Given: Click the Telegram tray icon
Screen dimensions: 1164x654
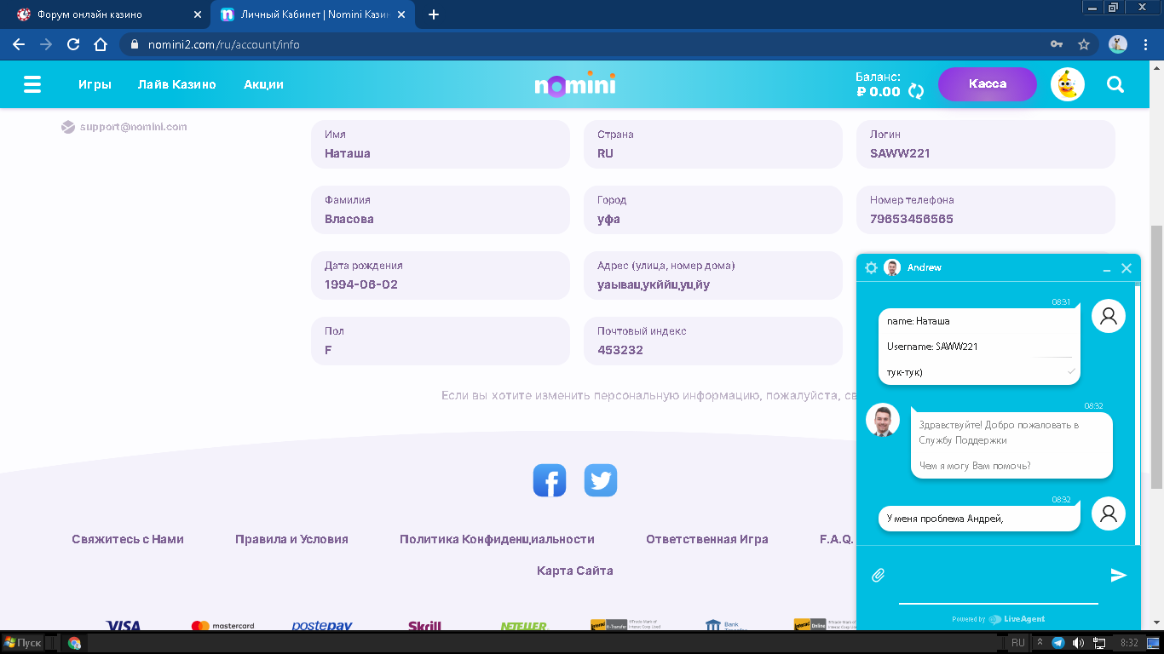Looking at the screenshot, I should [1058, 643].
